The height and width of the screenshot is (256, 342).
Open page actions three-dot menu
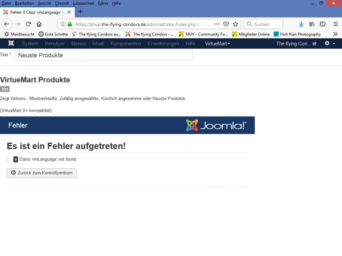(217, 24)
